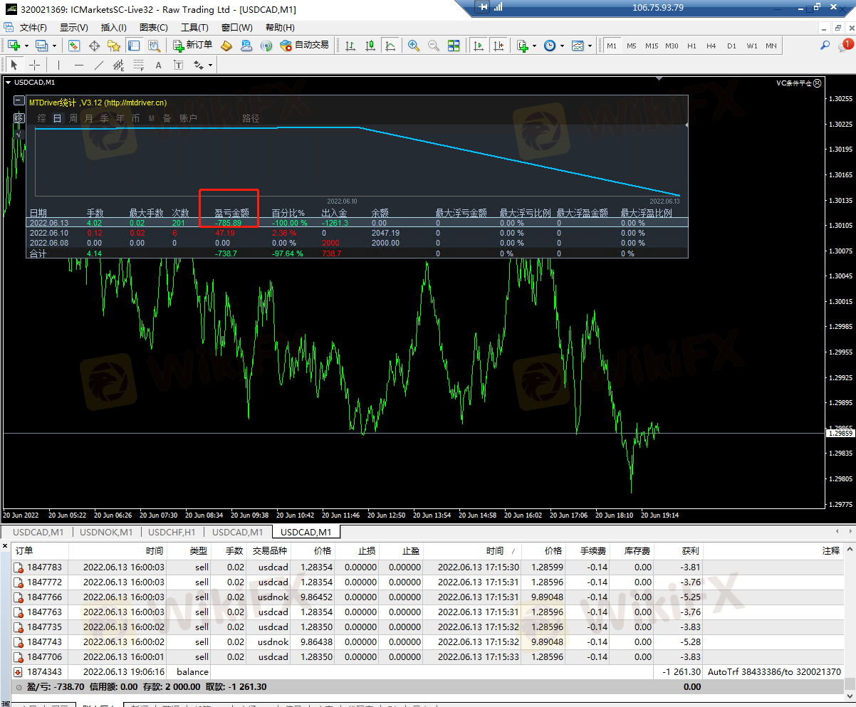Select M5 timeframe button
The height and width of the screenshot is (707, 856).
coord(632,46)
